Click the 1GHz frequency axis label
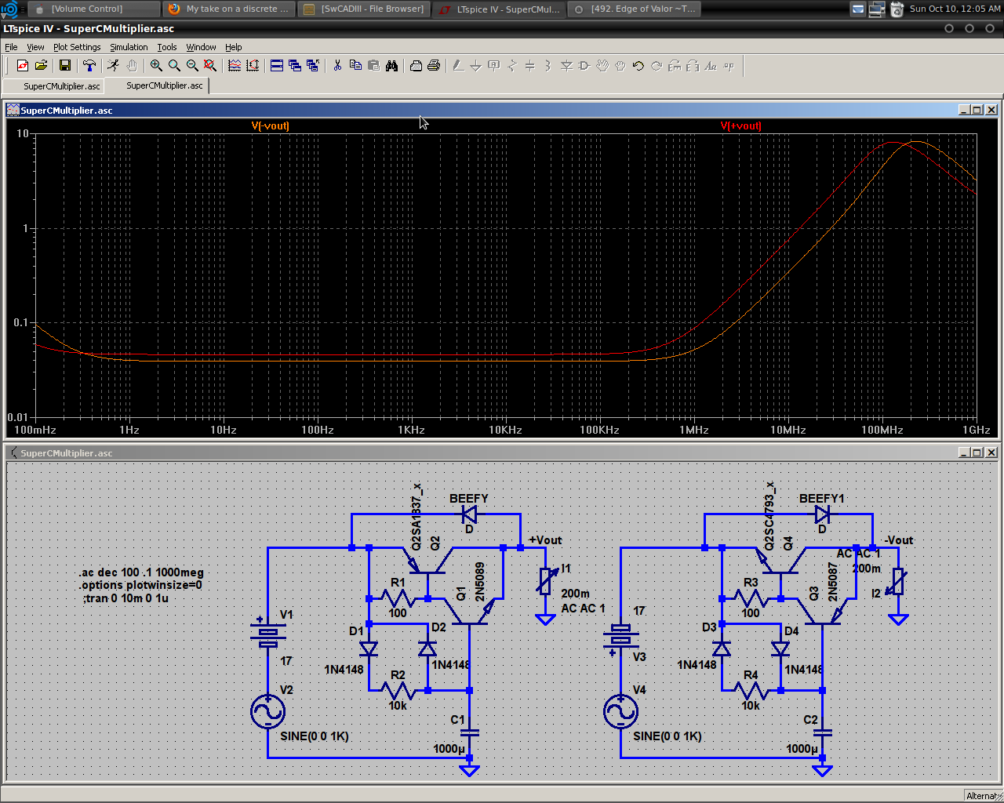The image size is (1004, 803). [x=977, y=430]
